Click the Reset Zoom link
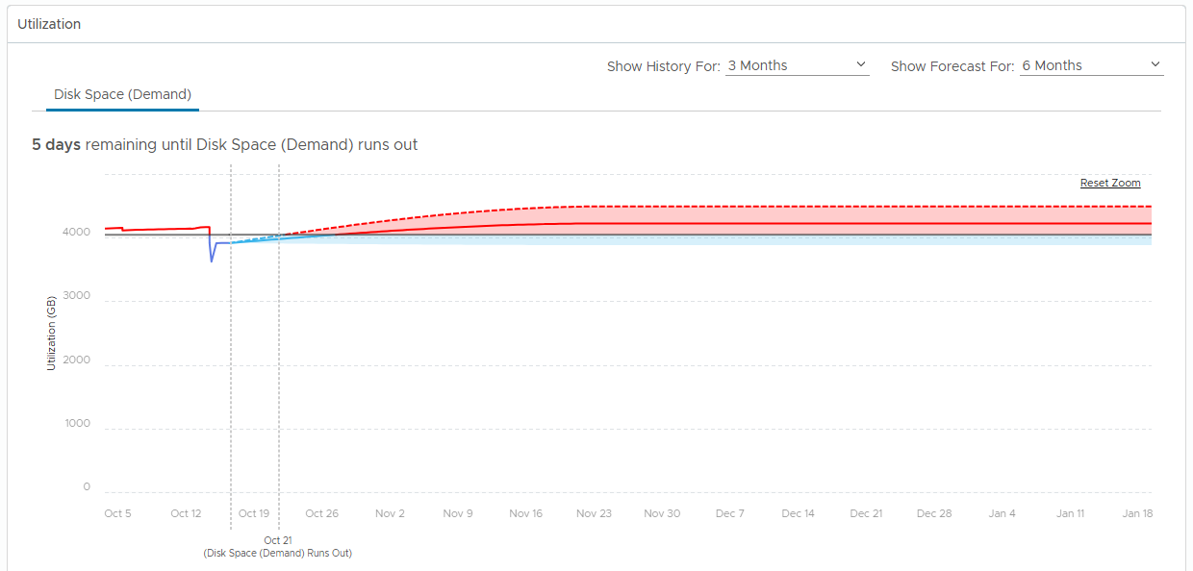The image size is (1193, 571). pos(1110,183)
